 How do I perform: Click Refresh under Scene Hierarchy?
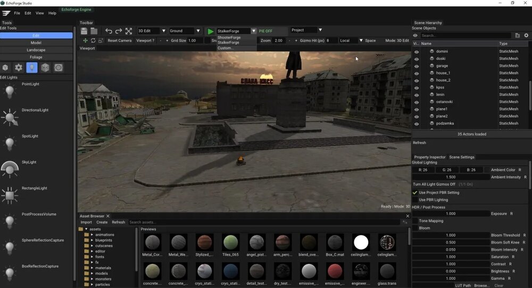[x=419, y=142]
